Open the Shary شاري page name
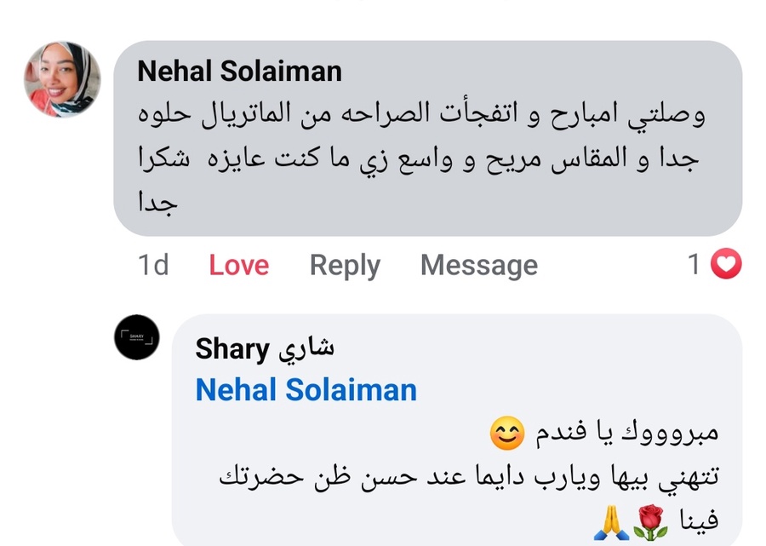This screenshot has width=766, height=546. pos(265,348)
